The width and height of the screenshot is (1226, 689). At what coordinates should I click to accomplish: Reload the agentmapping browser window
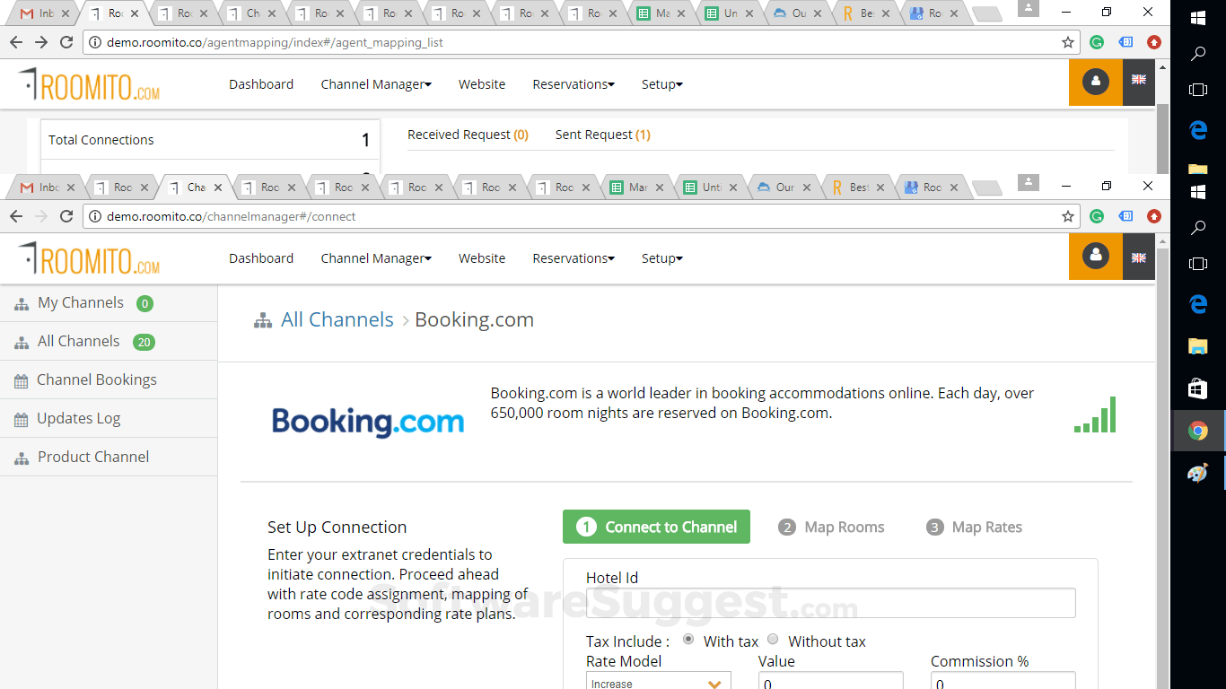66,42
